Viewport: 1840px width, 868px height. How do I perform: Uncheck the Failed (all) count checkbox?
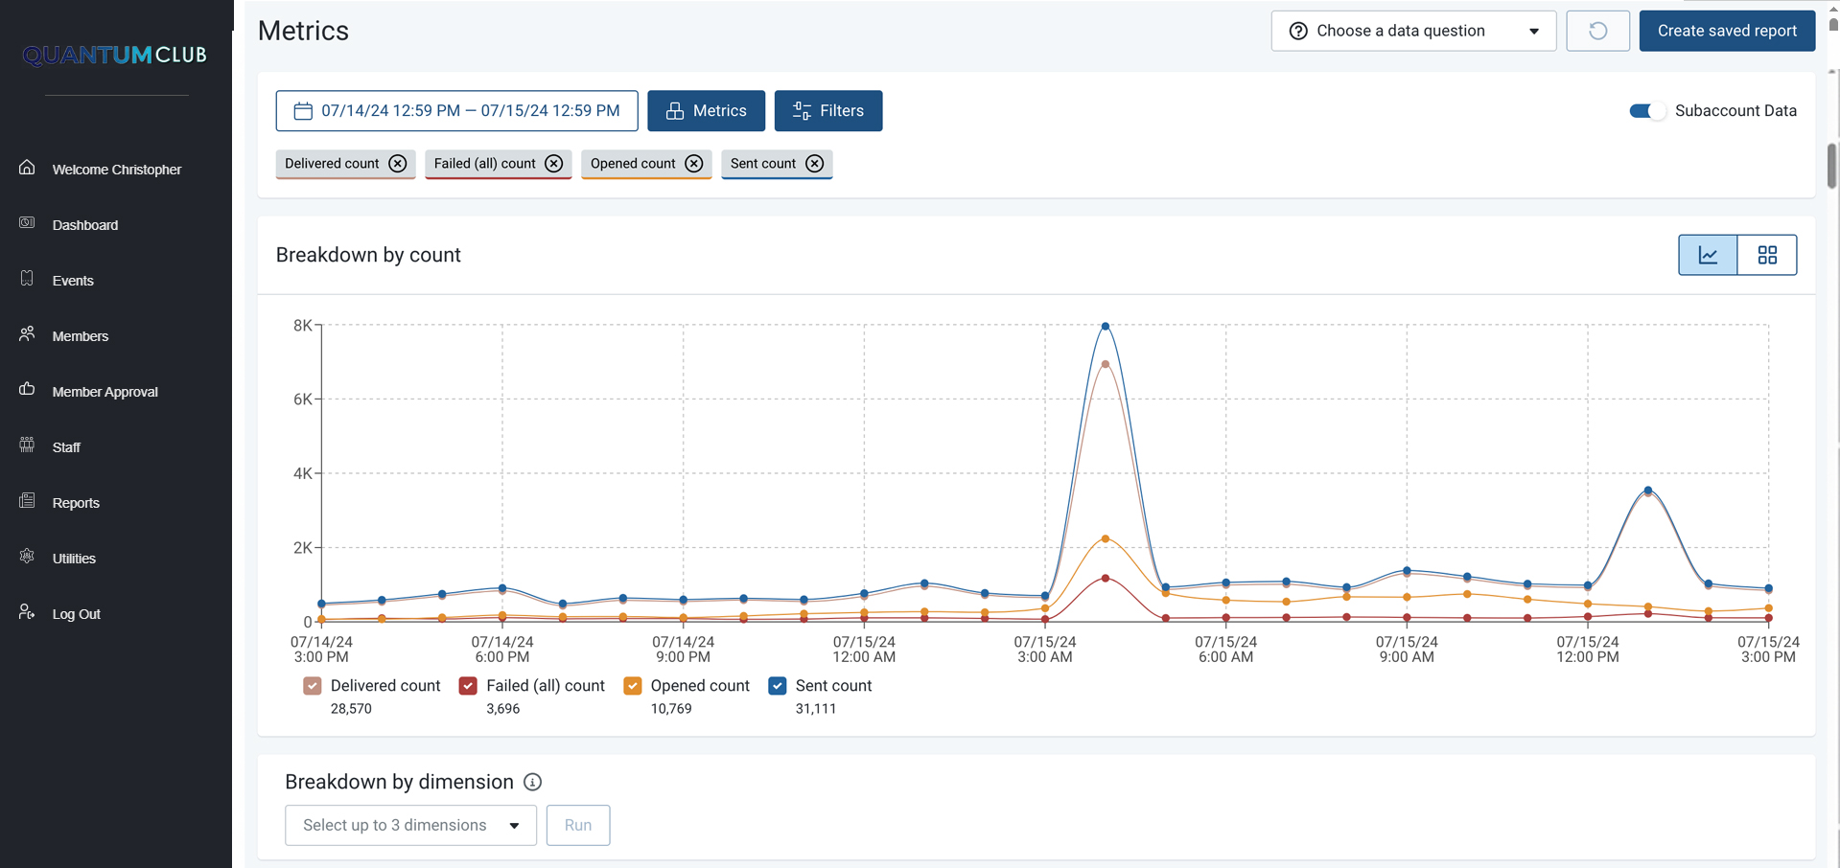point(468,686)
